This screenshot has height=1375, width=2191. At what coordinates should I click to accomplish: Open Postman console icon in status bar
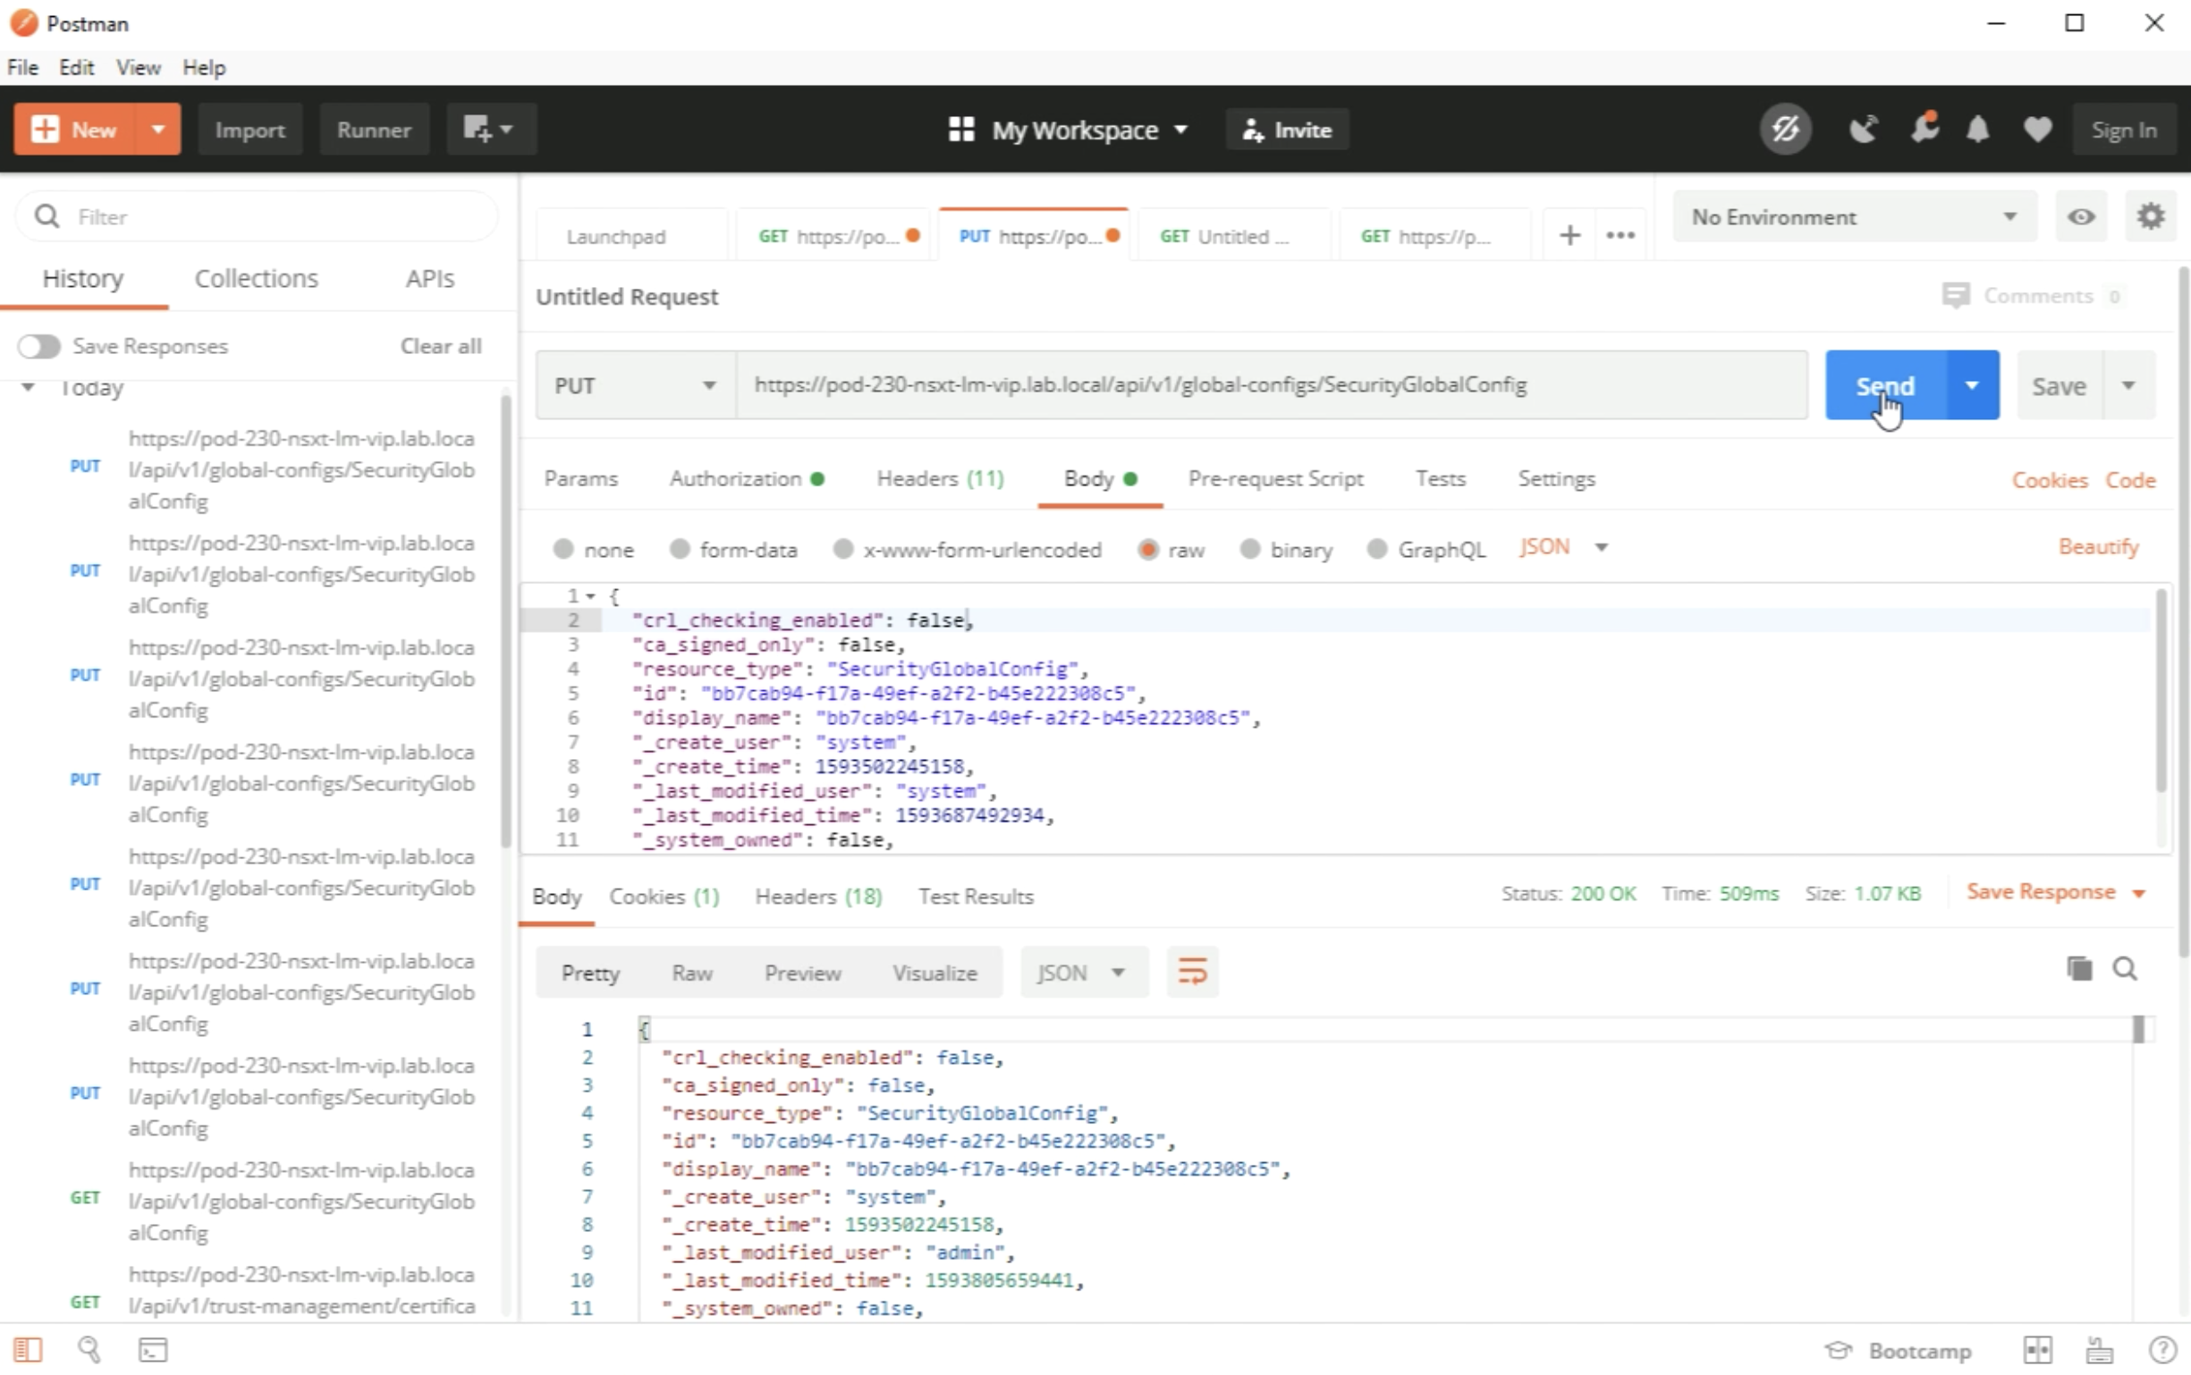click(x=153, y=1351)
